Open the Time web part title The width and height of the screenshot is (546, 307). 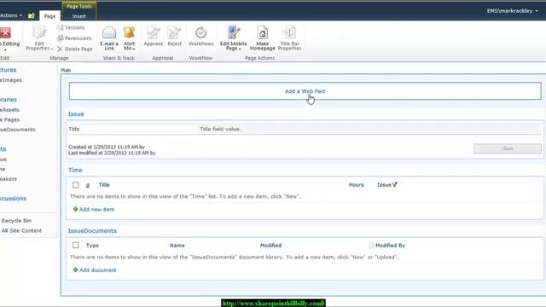(x=75, y=170)
